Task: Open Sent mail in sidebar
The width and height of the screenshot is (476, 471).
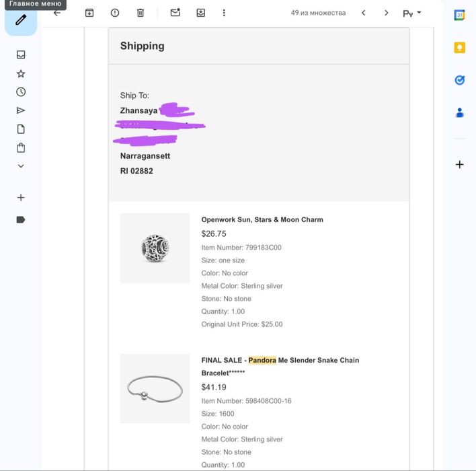Action: click(21, 110)
